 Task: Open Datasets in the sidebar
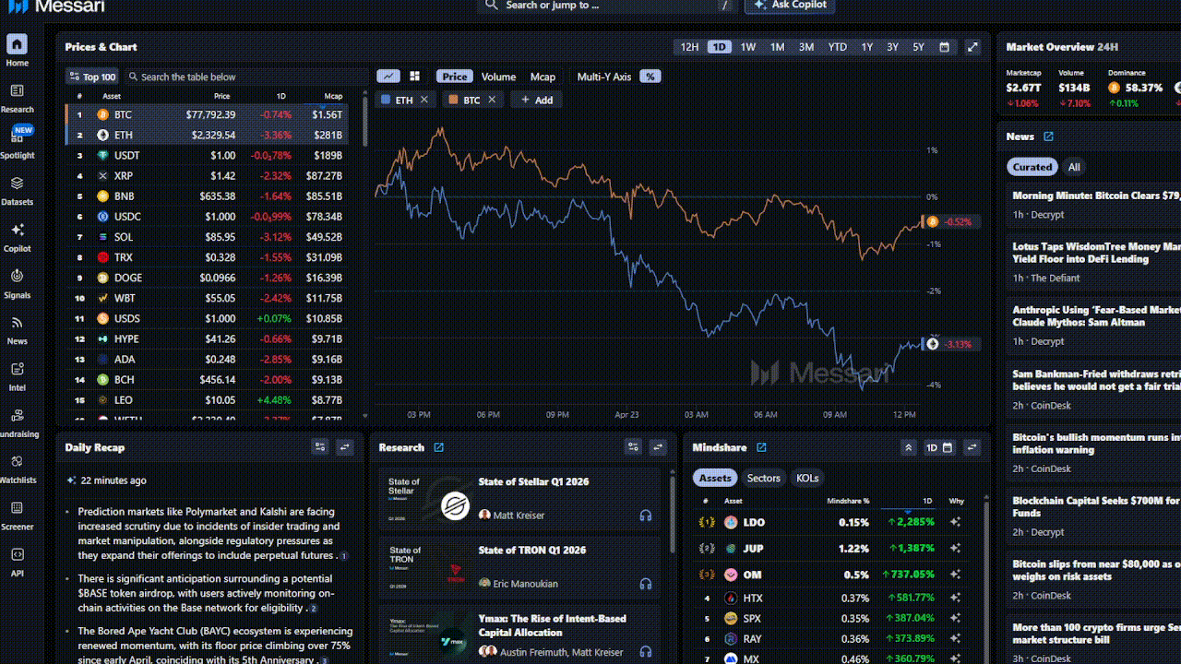click(x=17, y=191)
